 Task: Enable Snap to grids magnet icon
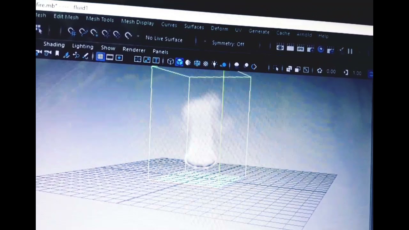[72, 32]
